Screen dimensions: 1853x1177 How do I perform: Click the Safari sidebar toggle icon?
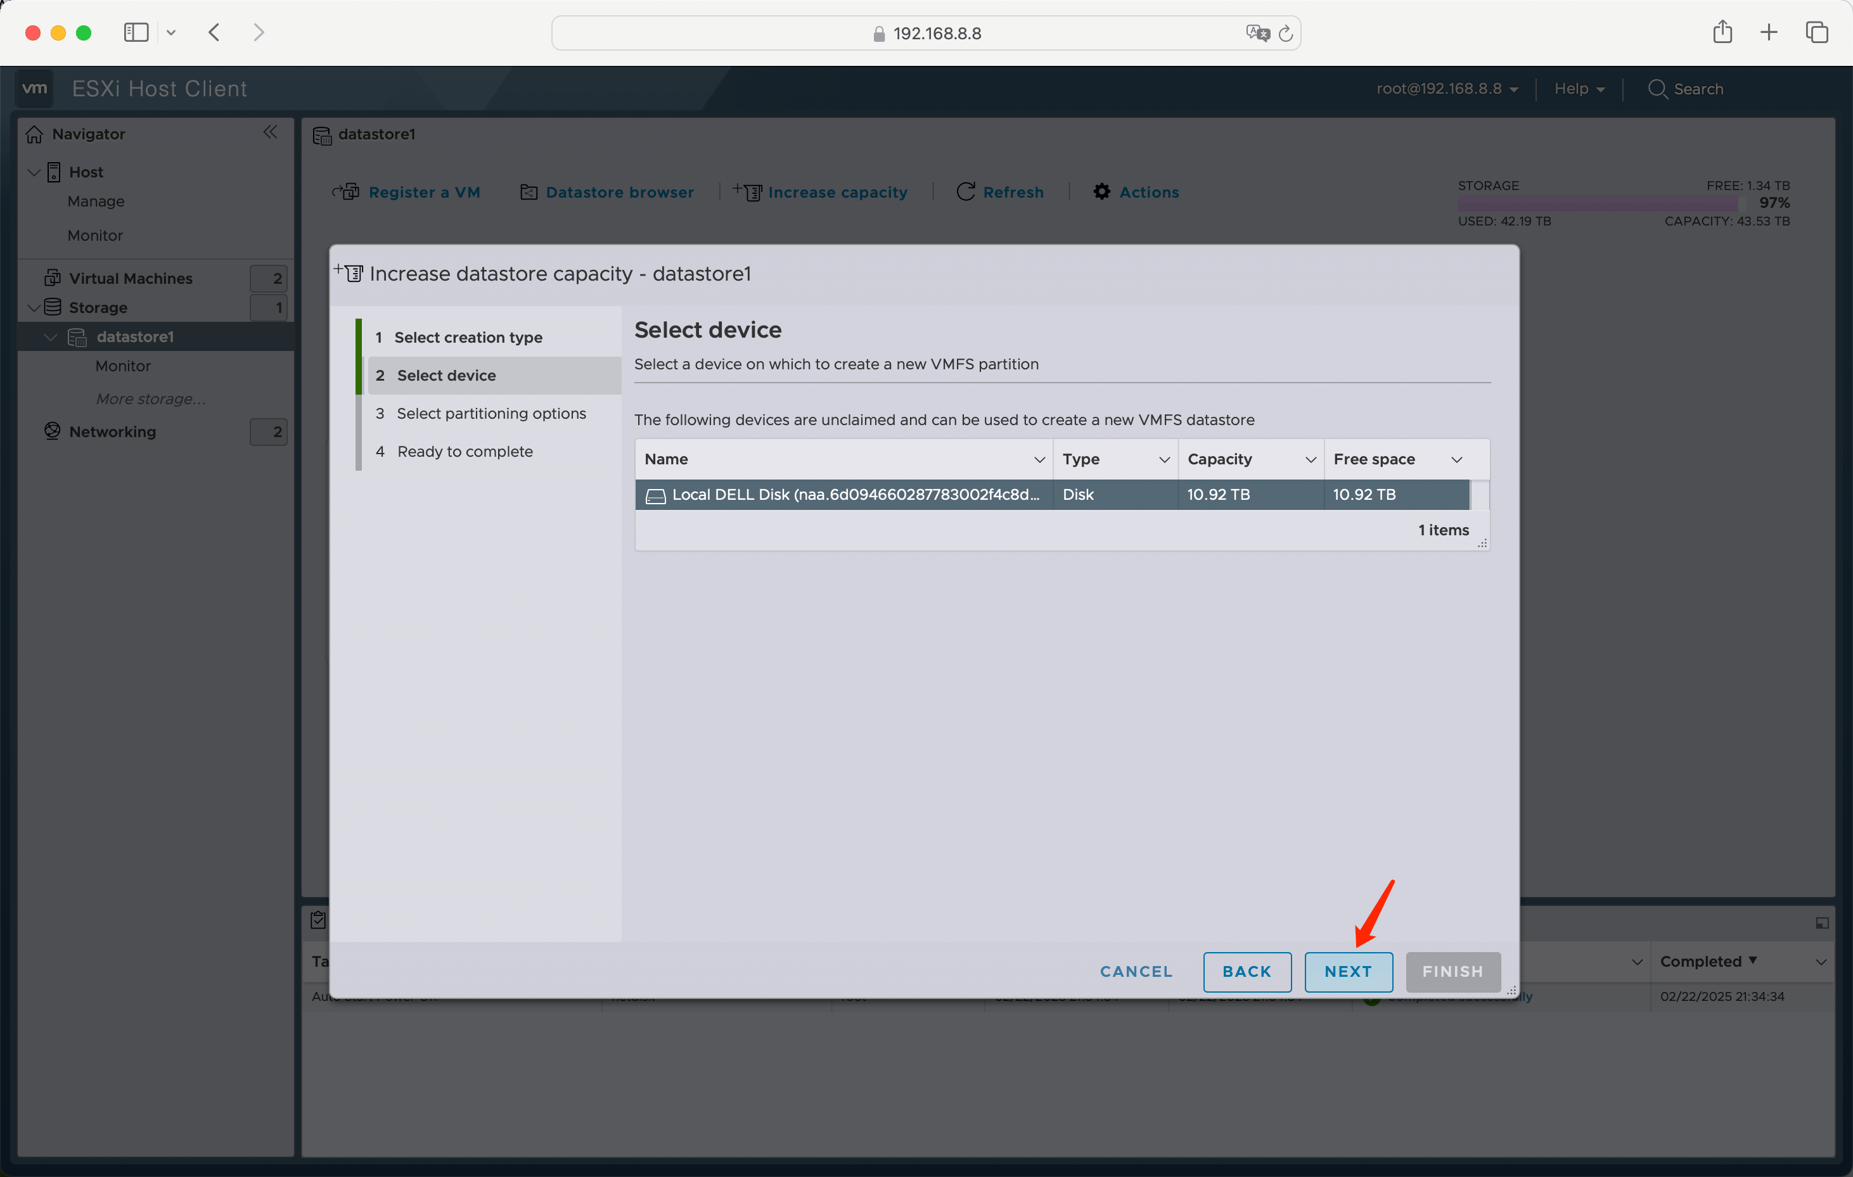click(136, 32)
